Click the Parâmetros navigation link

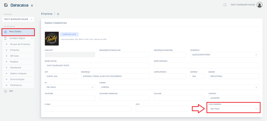(x=16, y=85)
